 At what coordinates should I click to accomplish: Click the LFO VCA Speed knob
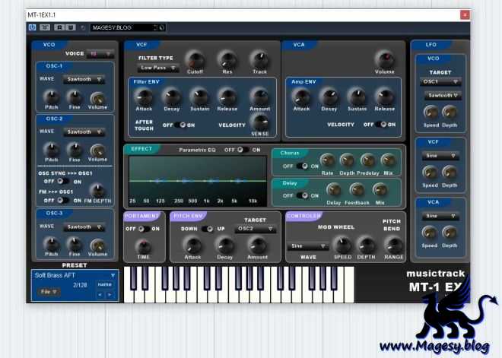coord(429,233)
